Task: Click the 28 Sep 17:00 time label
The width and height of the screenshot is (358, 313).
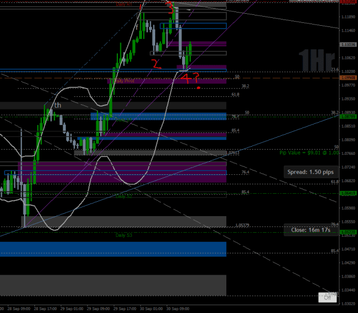Action: tap(45, 308)
